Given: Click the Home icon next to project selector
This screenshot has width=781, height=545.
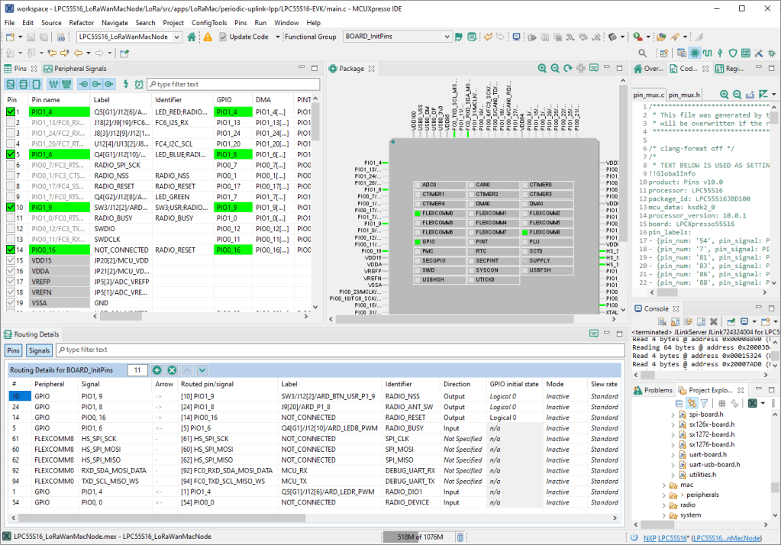Looking at the screenshot, I should (x=192, y=37).
